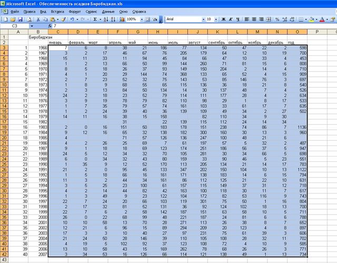Sort descending with the Z-A icon
This screenshot has height=263, width=337.
pyautogui.click(x=113, y=20)
